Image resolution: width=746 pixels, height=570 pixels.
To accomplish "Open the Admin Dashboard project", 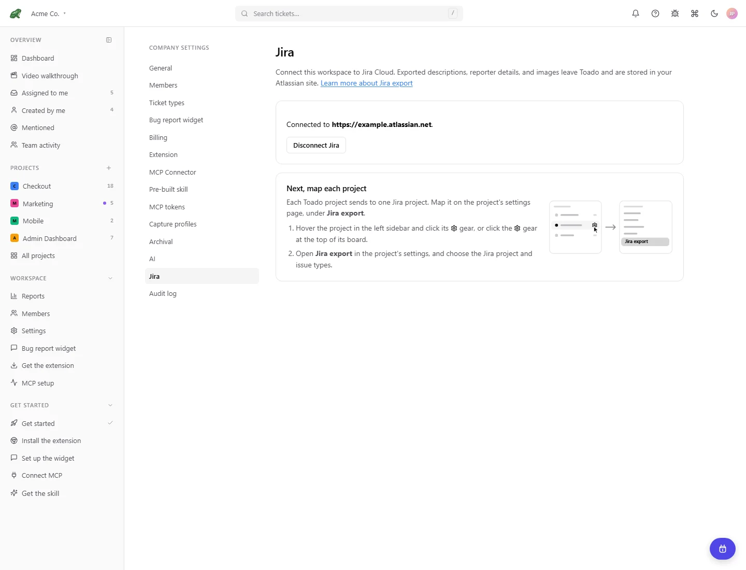I will (x=62, y=238).
